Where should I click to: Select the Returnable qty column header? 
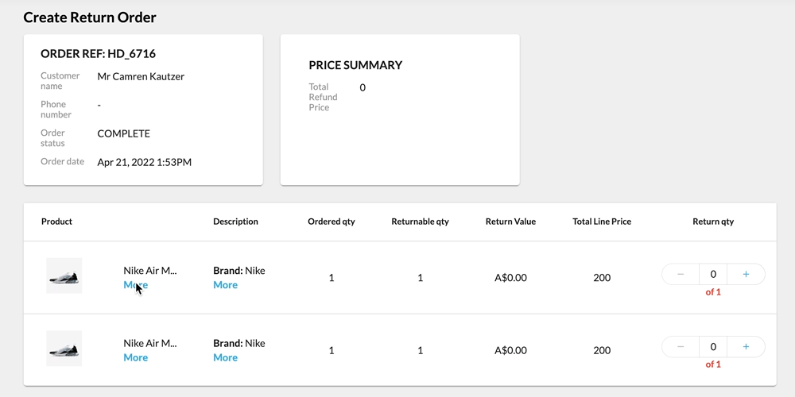[x=420, y=222]
